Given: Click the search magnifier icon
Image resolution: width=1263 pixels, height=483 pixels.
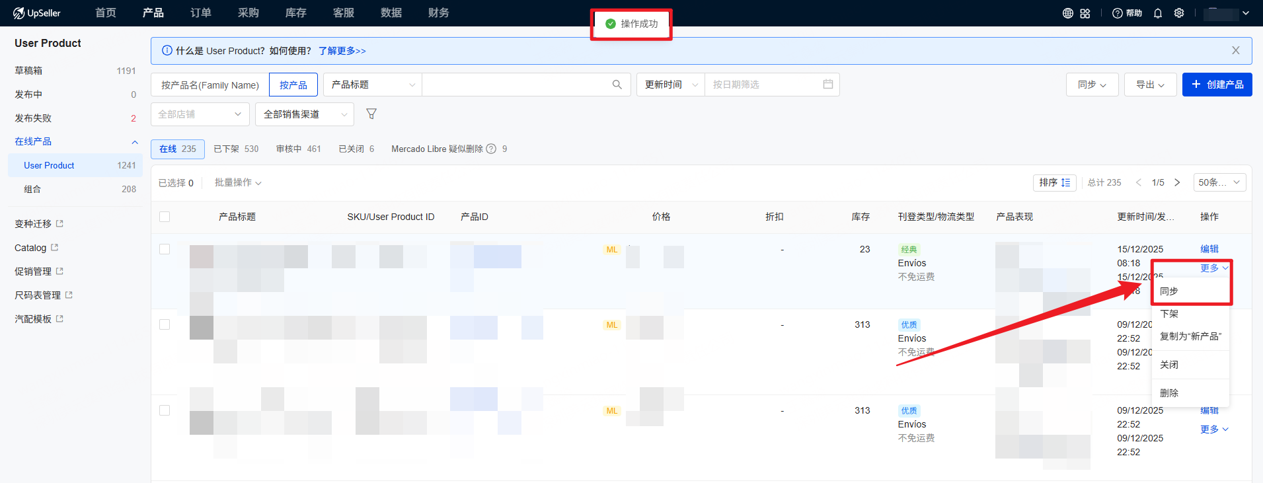Looking at the screenshot, I should (x=617, y=85).
